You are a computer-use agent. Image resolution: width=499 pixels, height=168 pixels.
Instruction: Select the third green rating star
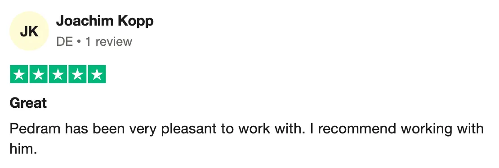pos(58,74)
